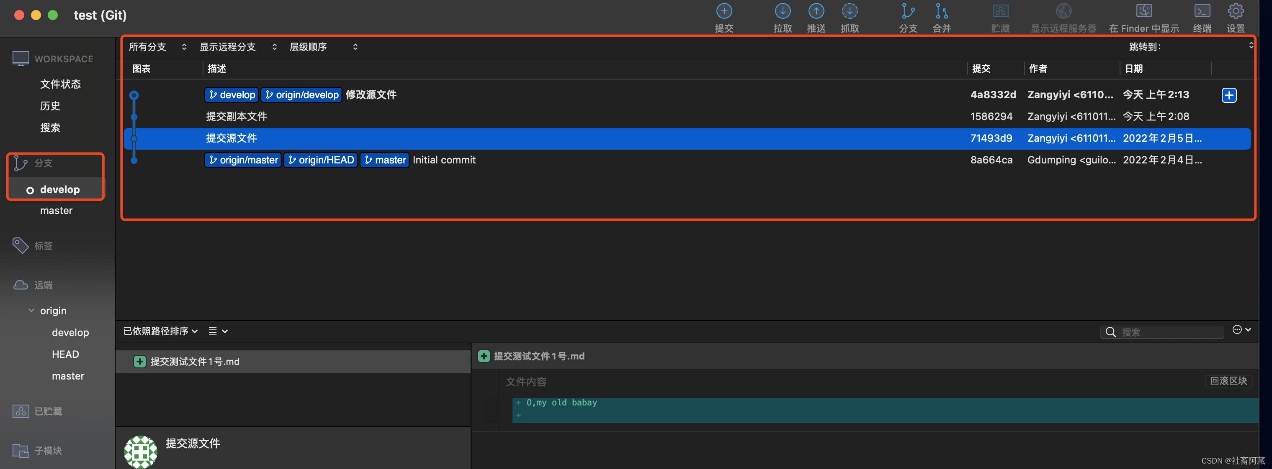Click the 抓取 fetch toolbar icon

click(849, 12)
